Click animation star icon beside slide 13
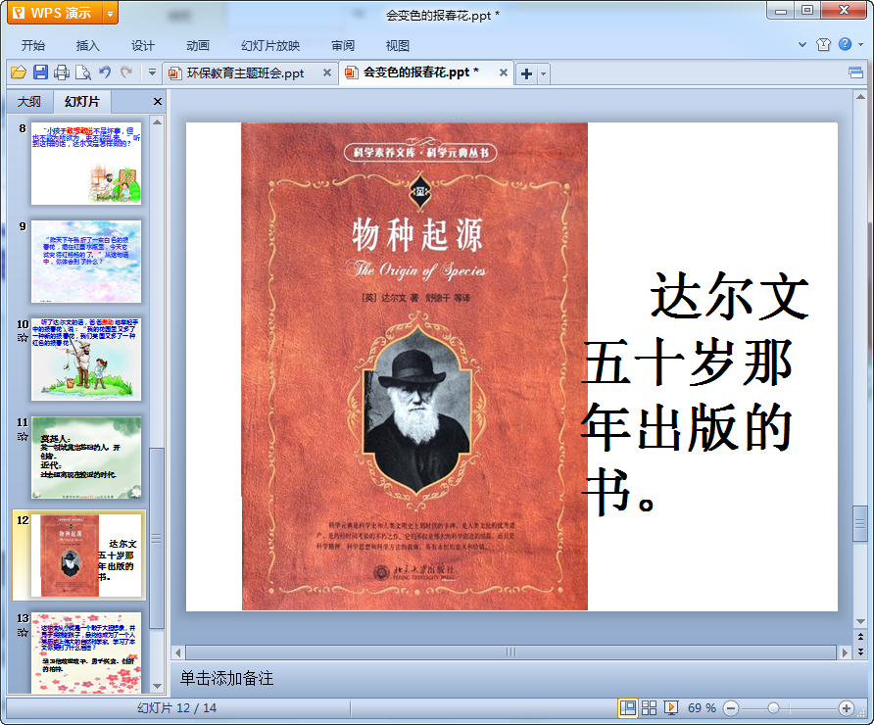Image resolution: width=874 pixels, height=725 pixels. click(23, 633)
